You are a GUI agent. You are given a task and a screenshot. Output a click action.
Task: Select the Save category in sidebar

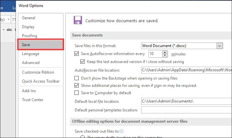pos(41,44)
